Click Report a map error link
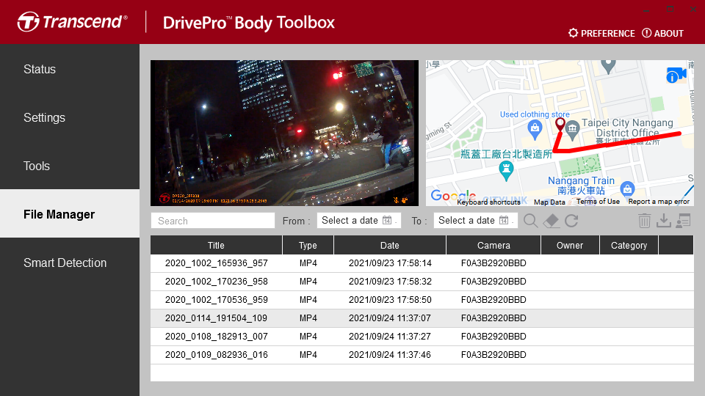The height and width of the screenshot is (396, 705). click(x=659, y=202)
